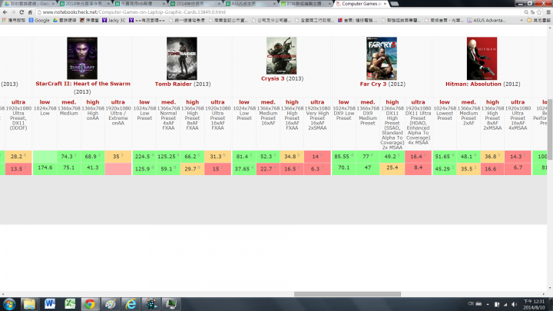The height and width of the screenshot is (311, 553).
Task: Click the 37.65 cell under Crysis 3 low
Action: tap(244, 168)
